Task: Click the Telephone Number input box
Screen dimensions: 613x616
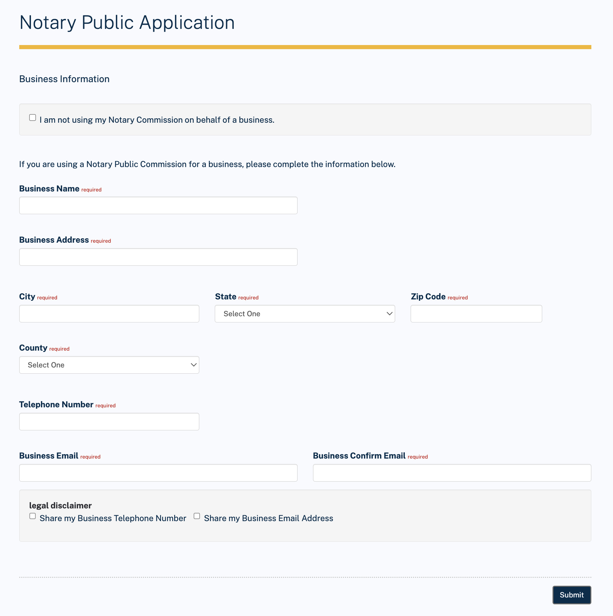Action: (109, 421)
